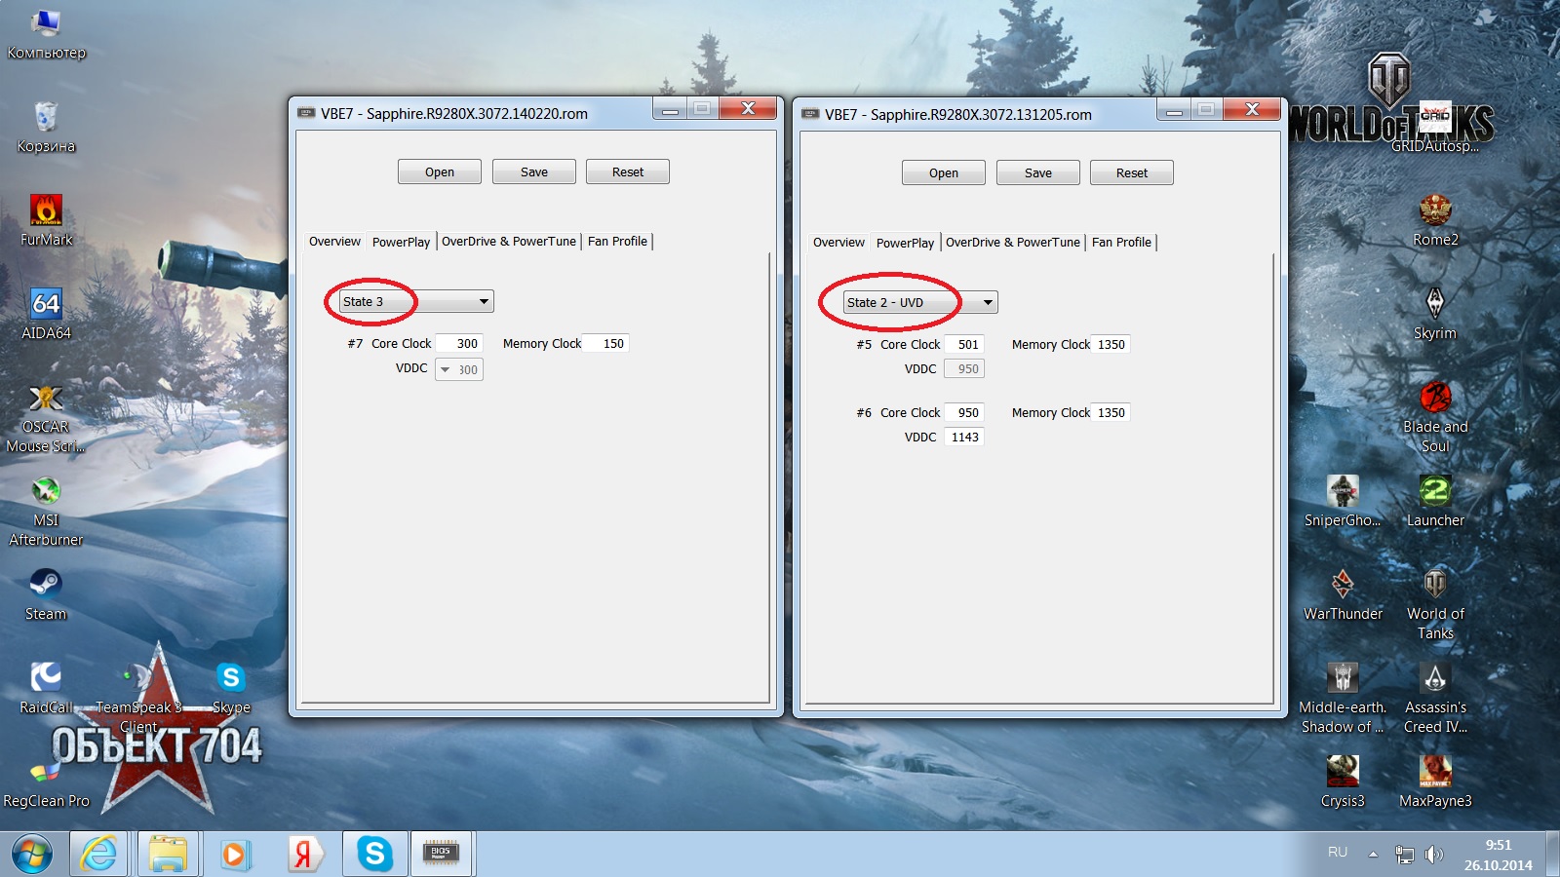Viewport: 1560px width, 877px height.
Task: Select the Middle-earth Shadow of Mordor icon
Action: [1343, 697]
